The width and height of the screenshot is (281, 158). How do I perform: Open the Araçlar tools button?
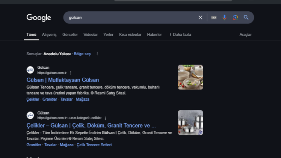(x=246, y=35)
